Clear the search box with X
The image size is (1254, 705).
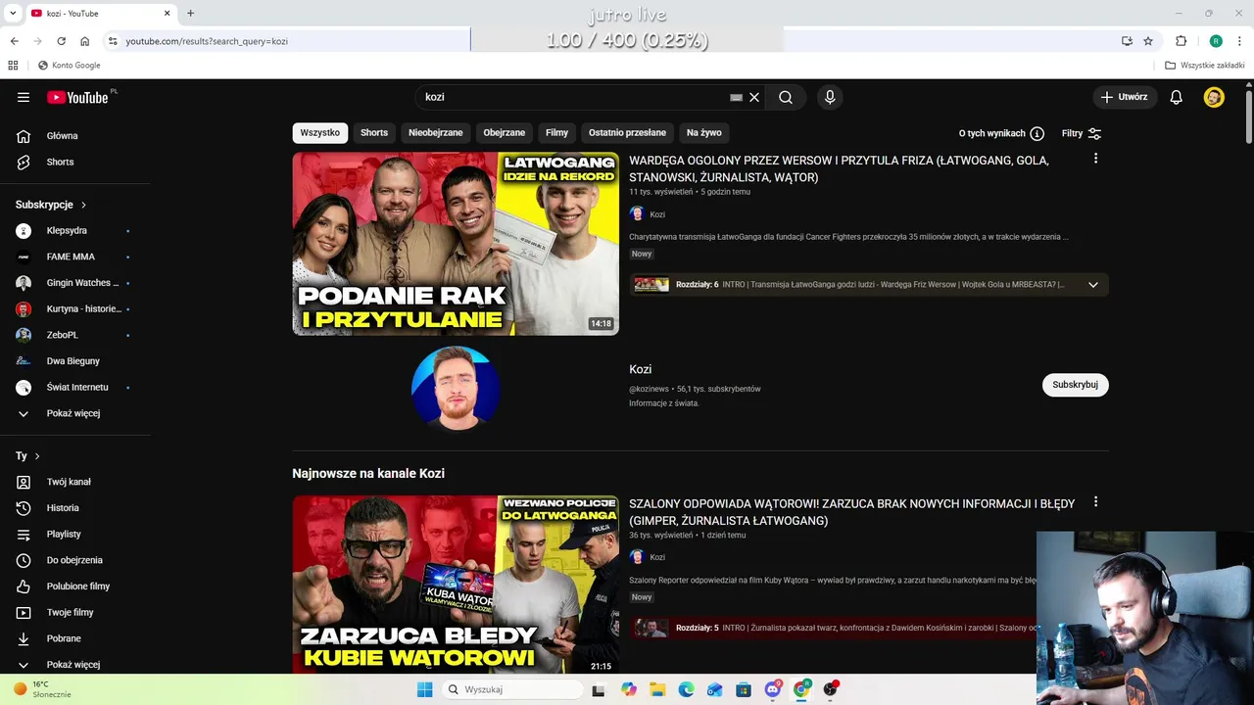754,97
